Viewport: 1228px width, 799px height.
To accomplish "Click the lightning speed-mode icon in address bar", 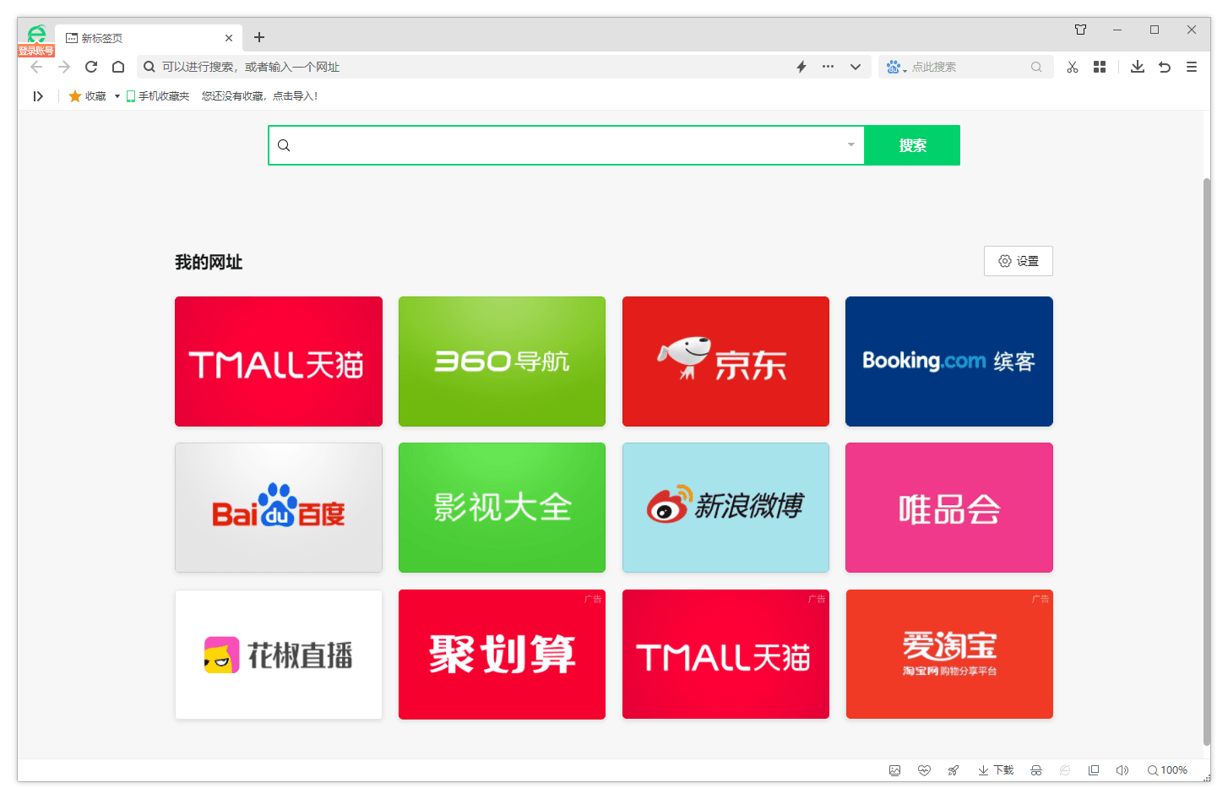I will (801, 67).
